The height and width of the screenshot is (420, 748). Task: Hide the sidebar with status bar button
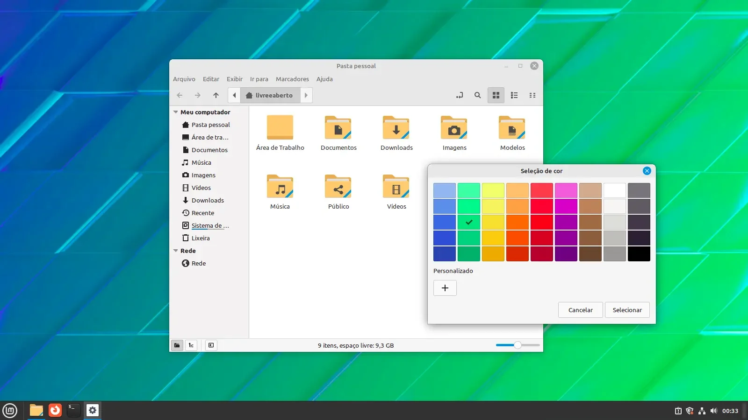tap(211, 345)
